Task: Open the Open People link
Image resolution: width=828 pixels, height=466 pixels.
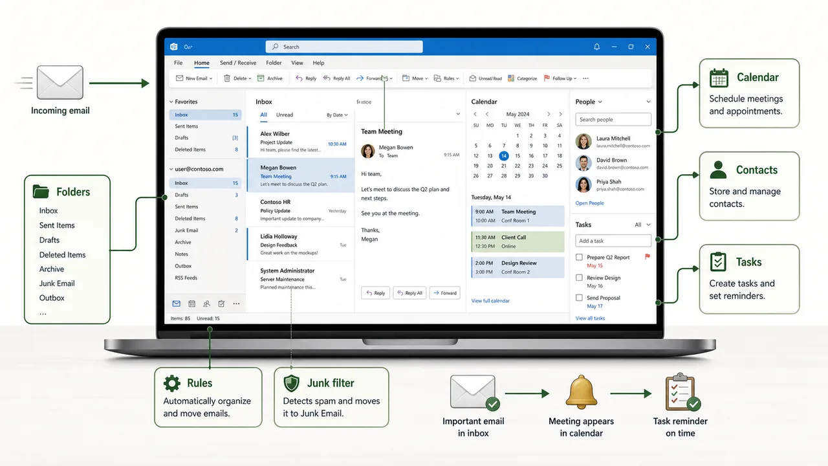Action: click(x=589, y=203)
